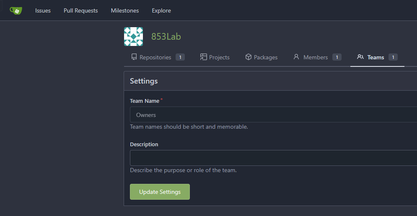Switch to the Repositories tab label

(155, 57)
